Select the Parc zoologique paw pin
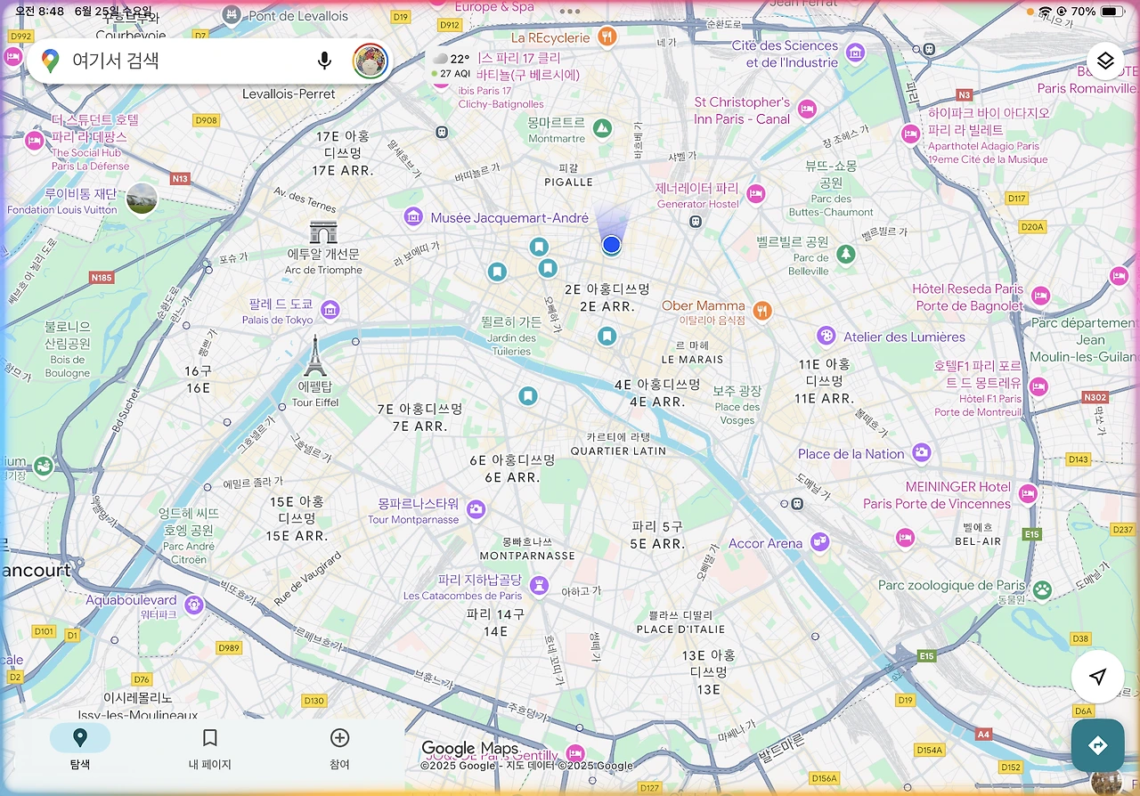Screen dimensions: 1140x796 [1041, 589]
